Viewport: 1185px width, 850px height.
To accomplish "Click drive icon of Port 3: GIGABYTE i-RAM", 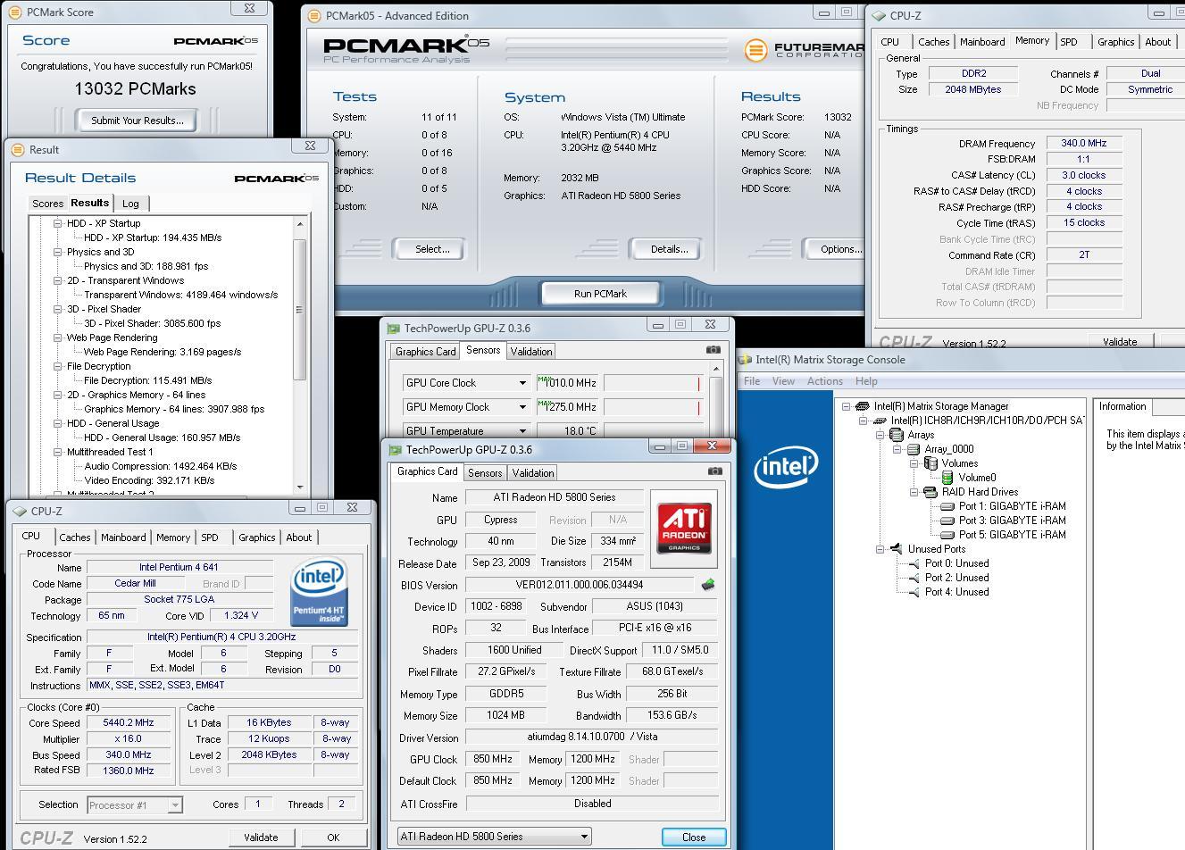I will [947, 521].
